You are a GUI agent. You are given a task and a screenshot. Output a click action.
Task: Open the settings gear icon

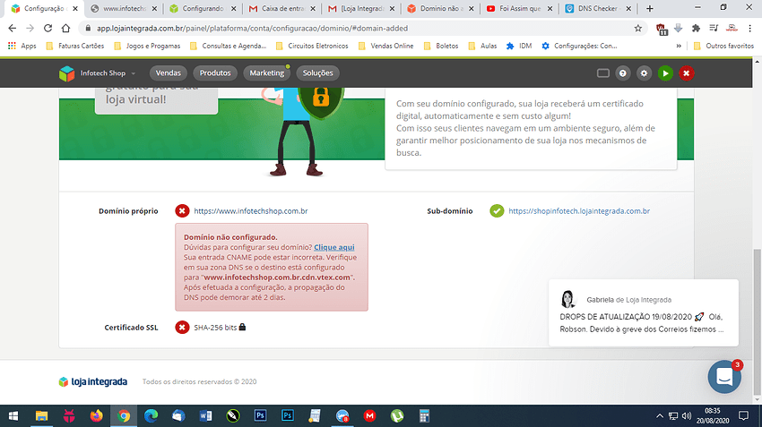click(x=644, y=73)
